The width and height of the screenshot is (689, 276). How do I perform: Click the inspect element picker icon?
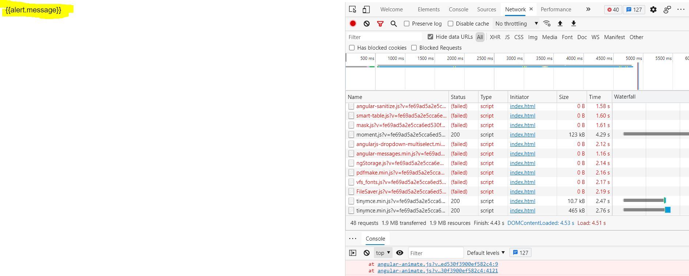[x=352, y=9]
